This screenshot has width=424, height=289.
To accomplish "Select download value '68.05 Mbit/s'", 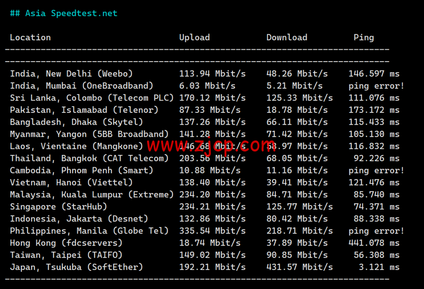I will point(297,159).
